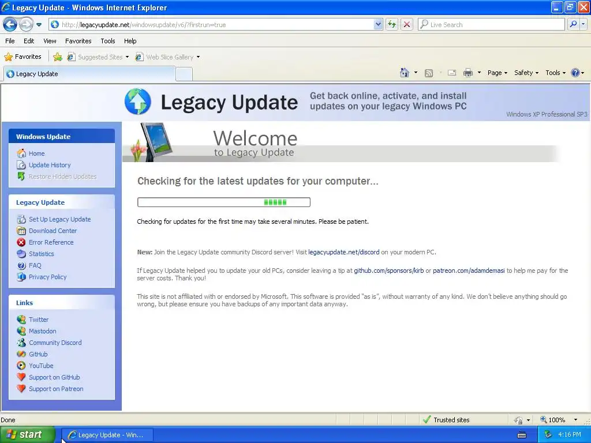Click the Add to Favorites Bar icon

pyautogui.click(x=58, y=57)
